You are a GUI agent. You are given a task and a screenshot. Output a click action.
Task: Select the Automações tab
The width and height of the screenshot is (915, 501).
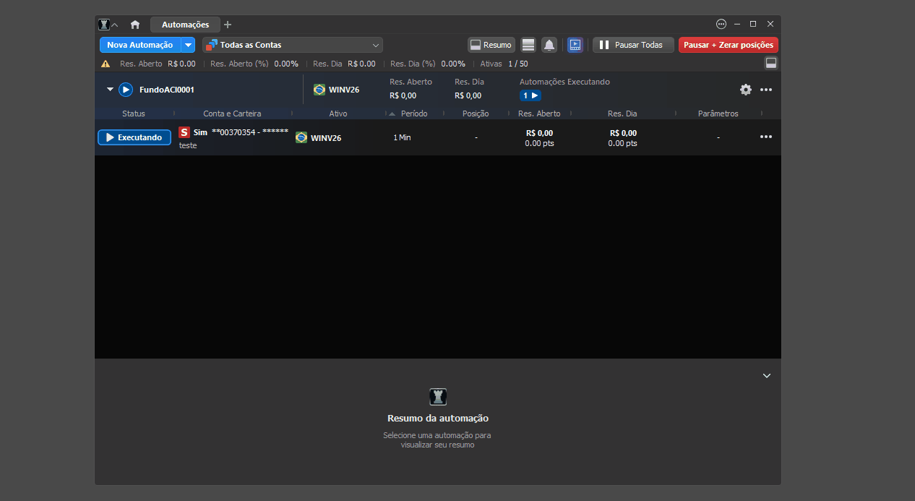185,25
